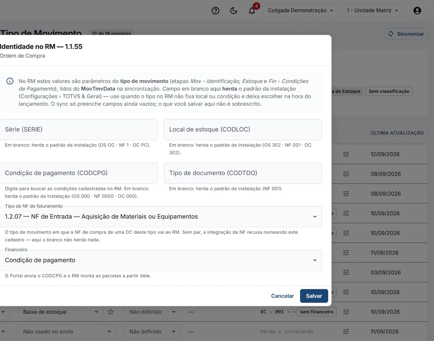Focus the Tipo de documento (CODTDO) field
This screenshot has width=434, height=341.
[243, 173]
